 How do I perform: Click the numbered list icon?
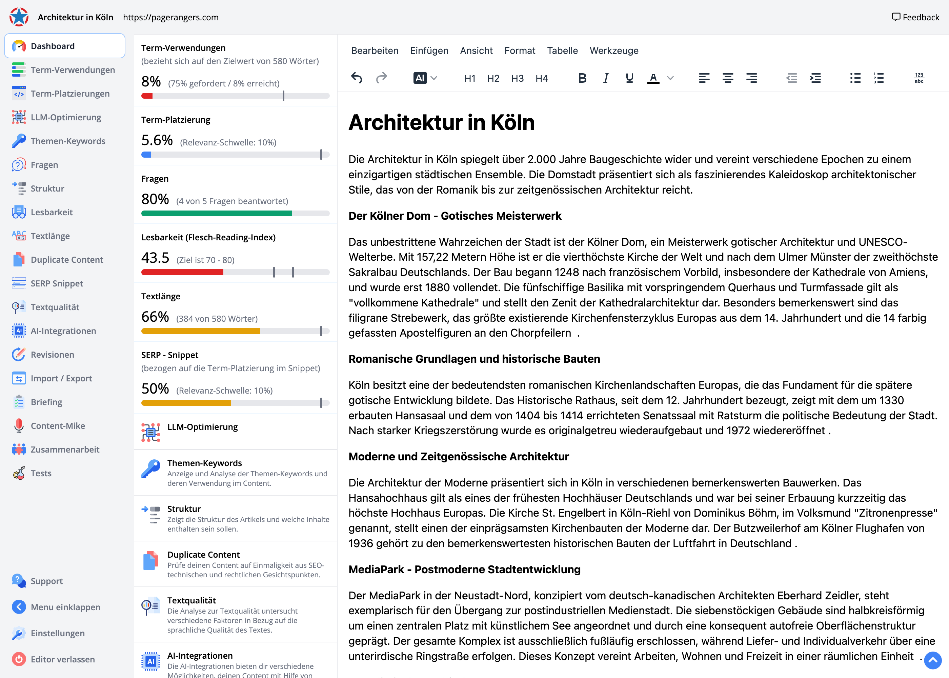coord(879,78)
